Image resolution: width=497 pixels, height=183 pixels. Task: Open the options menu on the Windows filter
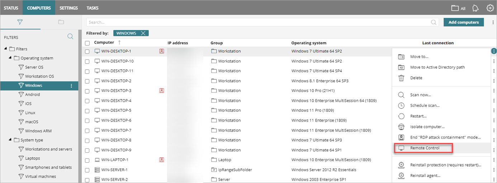pyautogui.click(x=71, y=86)
